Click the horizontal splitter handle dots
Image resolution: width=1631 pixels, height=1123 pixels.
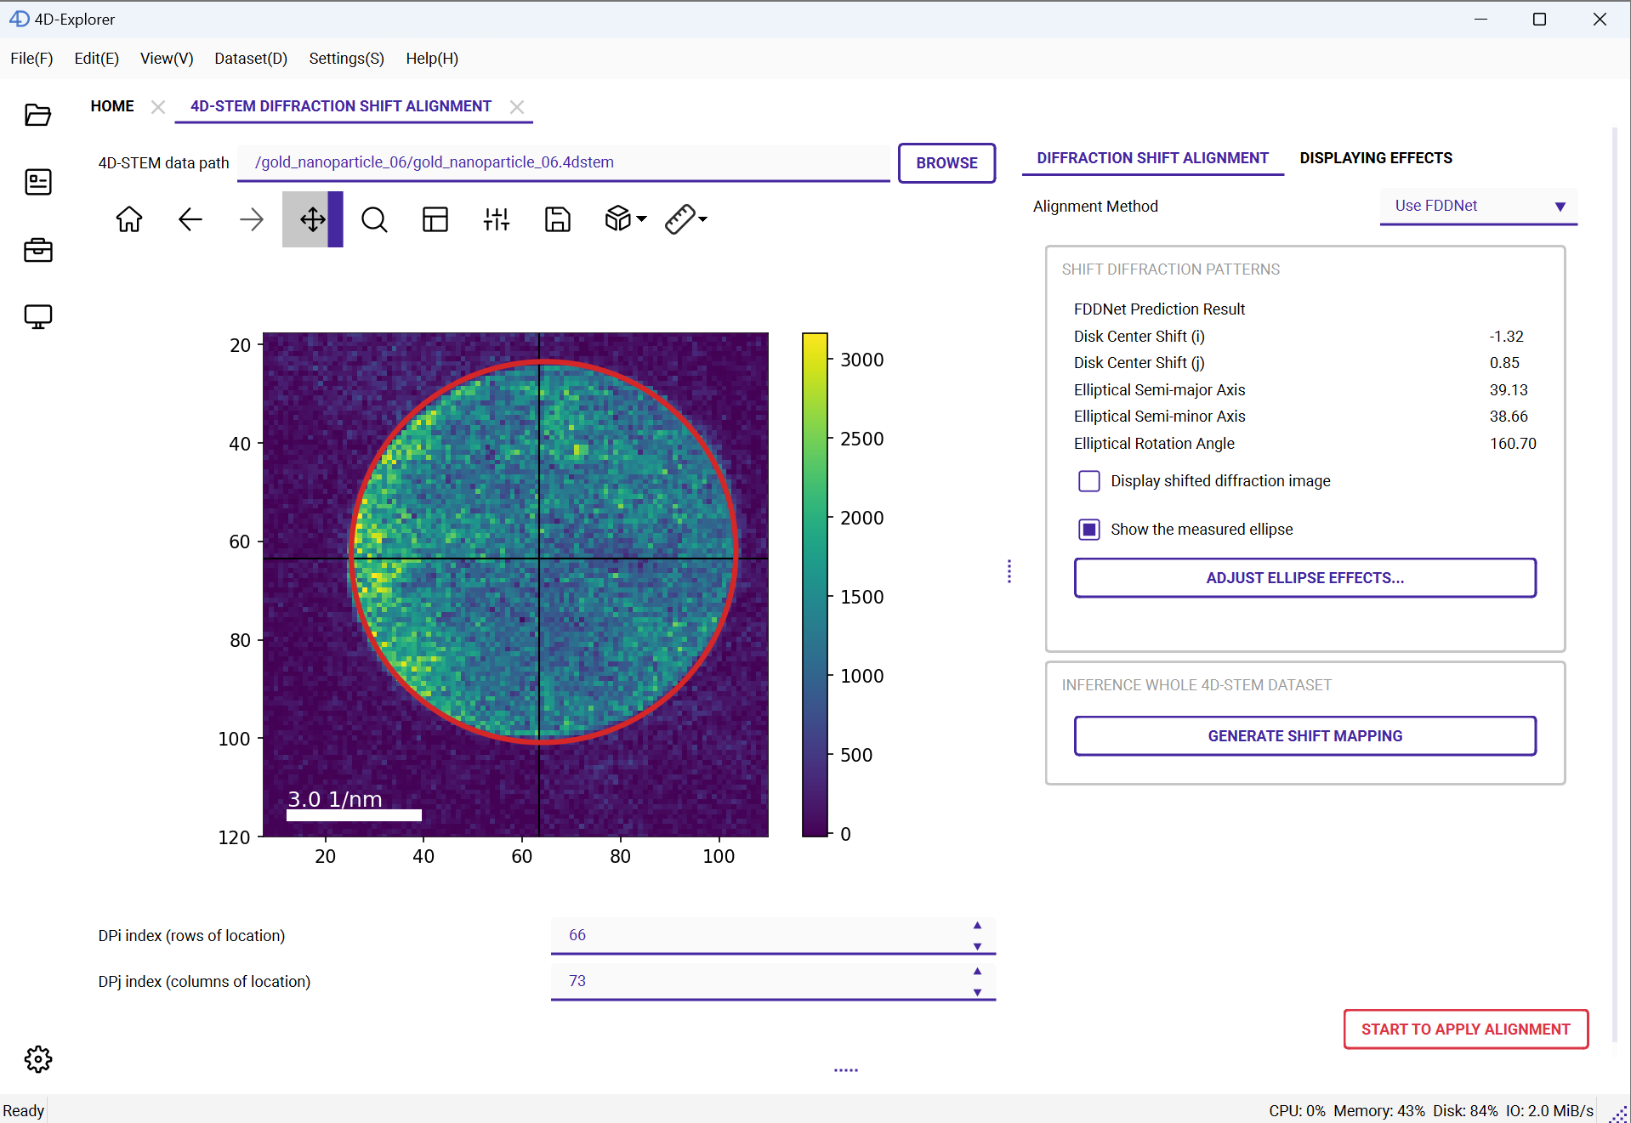click(846, 1070)
